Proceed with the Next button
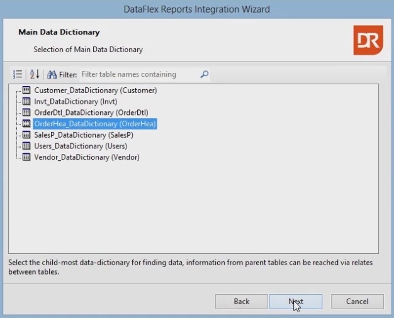Image resolution: width=394 pixels, height=318 pixels. pos(296,302)
